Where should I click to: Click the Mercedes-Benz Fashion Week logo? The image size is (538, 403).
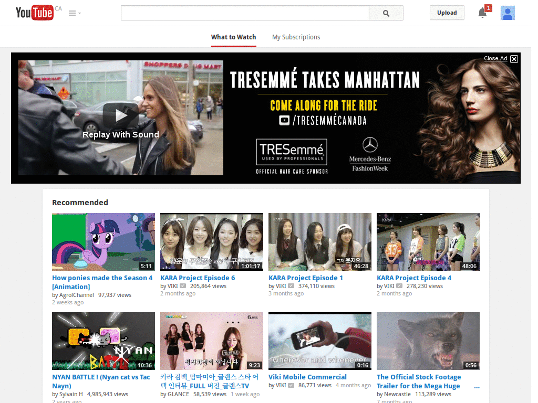tap(370, 154)
